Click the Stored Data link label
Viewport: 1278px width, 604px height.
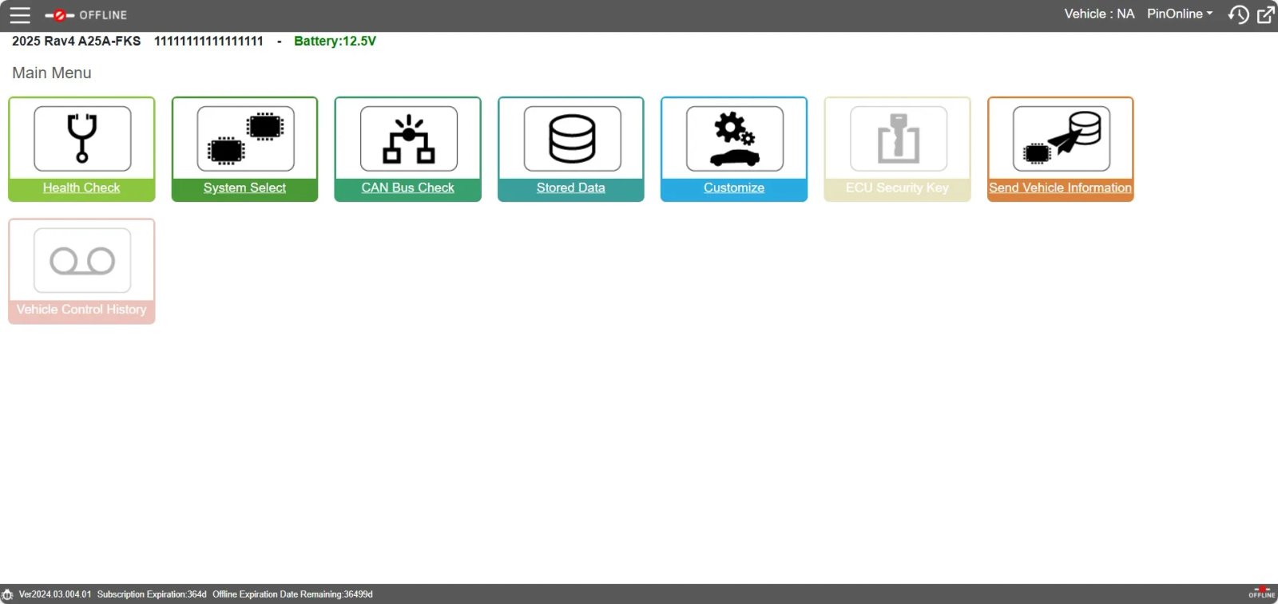click(x=570, y=188)
